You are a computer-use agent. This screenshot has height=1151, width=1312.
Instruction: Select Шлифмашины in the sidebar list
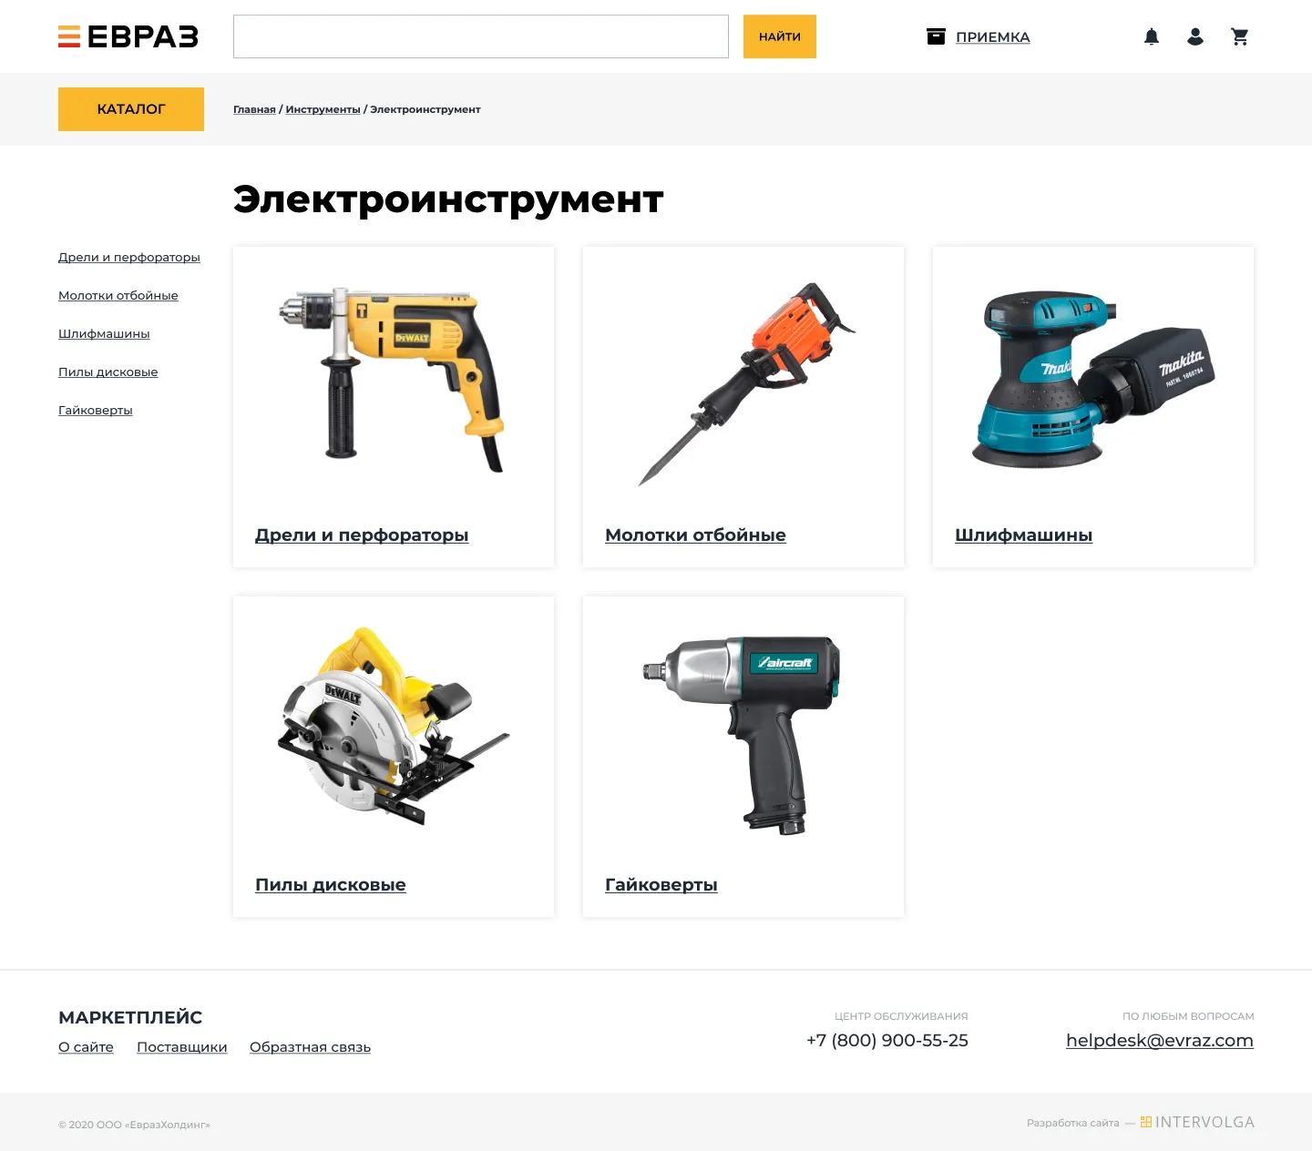click(104, 333)
